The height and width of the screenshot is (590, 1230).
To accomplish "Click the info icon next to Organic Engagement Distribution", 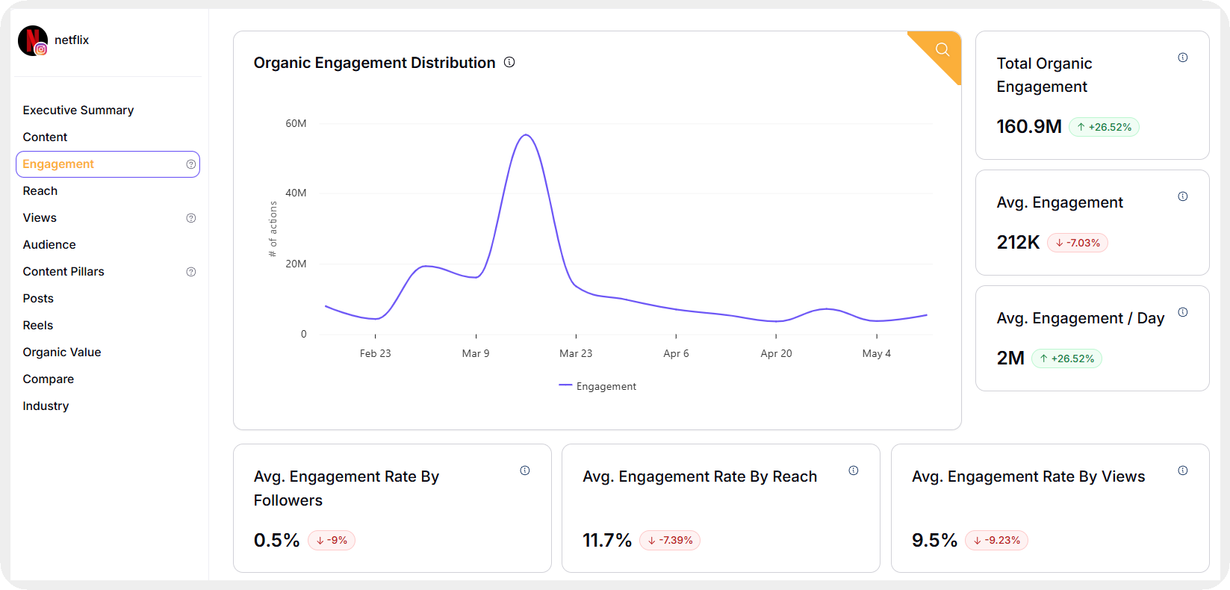I will point(509,62).
